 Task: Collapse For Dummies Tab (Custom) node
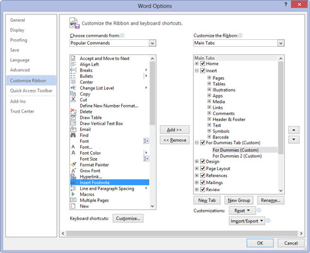(x=196, y=143)
